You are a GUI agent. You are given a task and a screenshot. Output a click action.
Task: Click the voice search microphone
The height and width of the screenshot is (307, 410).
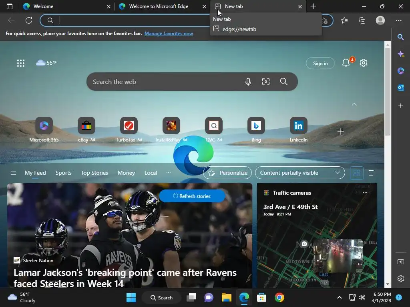coord(248,82)
